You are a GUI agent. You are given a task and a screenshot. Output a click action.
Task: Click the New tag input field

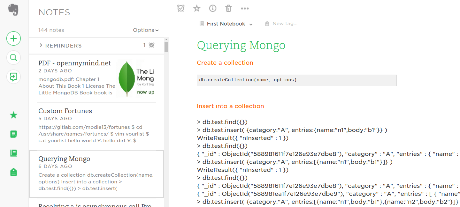[285, 24]
